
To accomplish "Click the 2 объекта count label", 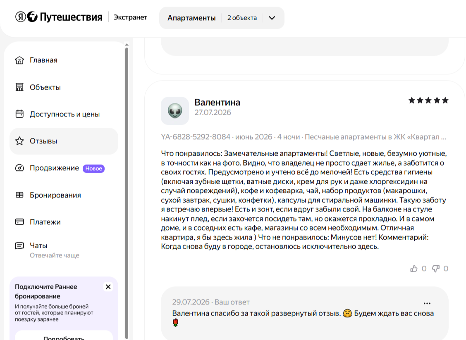I will [242, 18].
